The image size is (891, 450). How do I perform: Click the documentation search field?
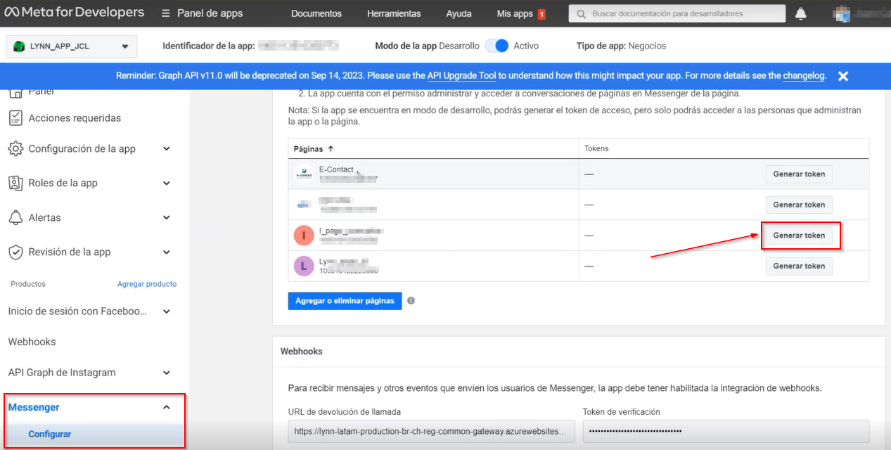point(677,13)
